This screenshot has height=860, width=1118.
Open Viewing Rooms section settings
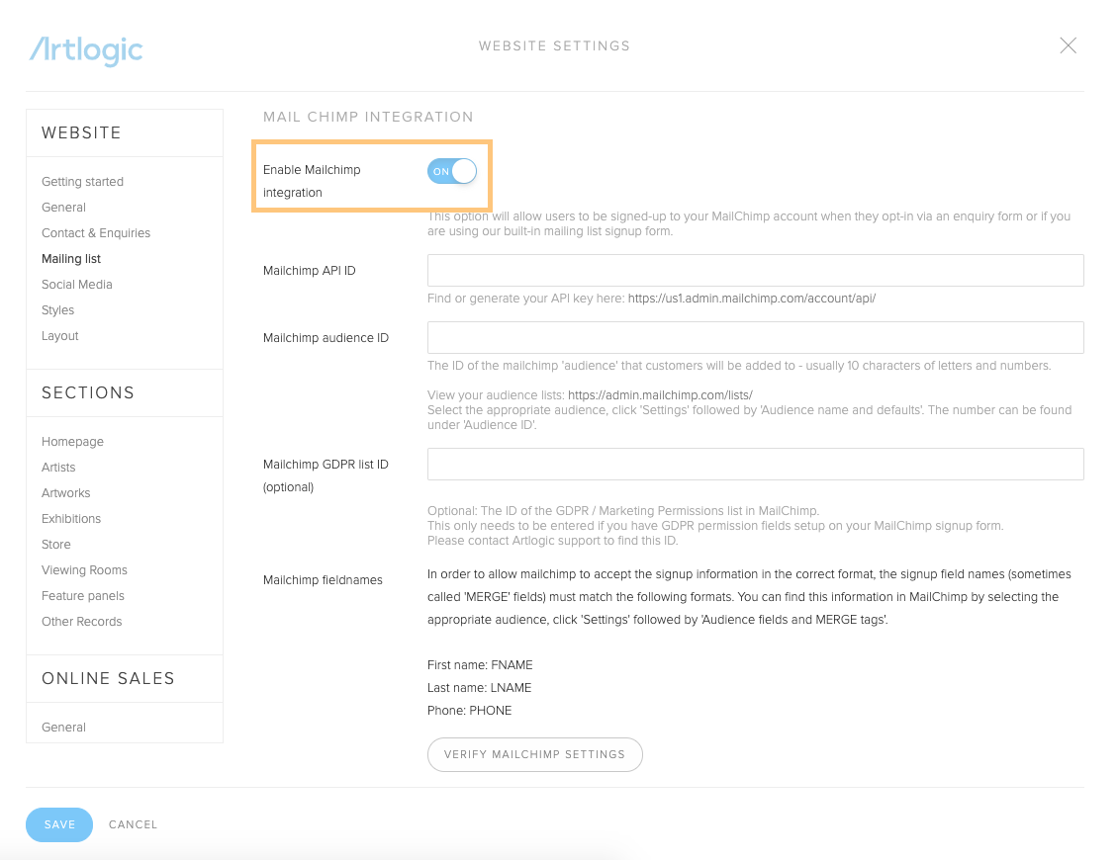point(84,570)
